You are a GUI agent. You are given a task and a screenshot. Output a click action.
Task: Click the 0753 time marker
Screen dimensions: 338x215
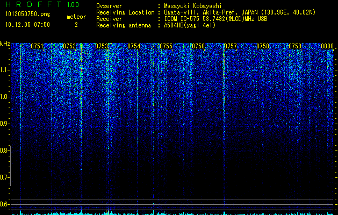(x=102, y=46)
